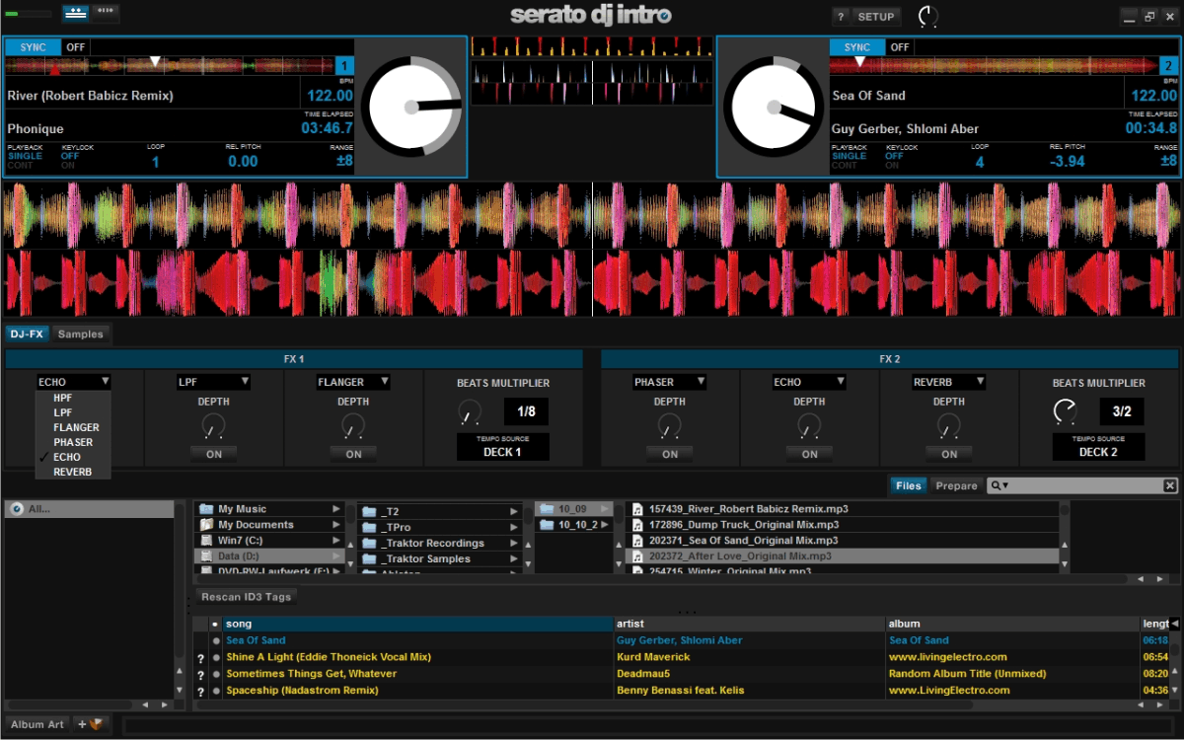
Task: Click the Rescan ID3 Tags button
Action: point(245,597)
